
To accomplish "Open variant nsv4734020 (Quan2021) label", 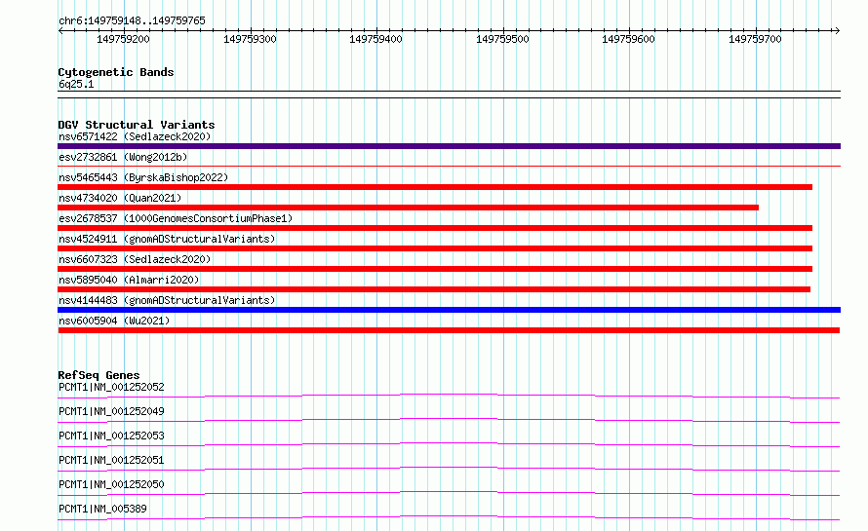I will pos(120,198).
